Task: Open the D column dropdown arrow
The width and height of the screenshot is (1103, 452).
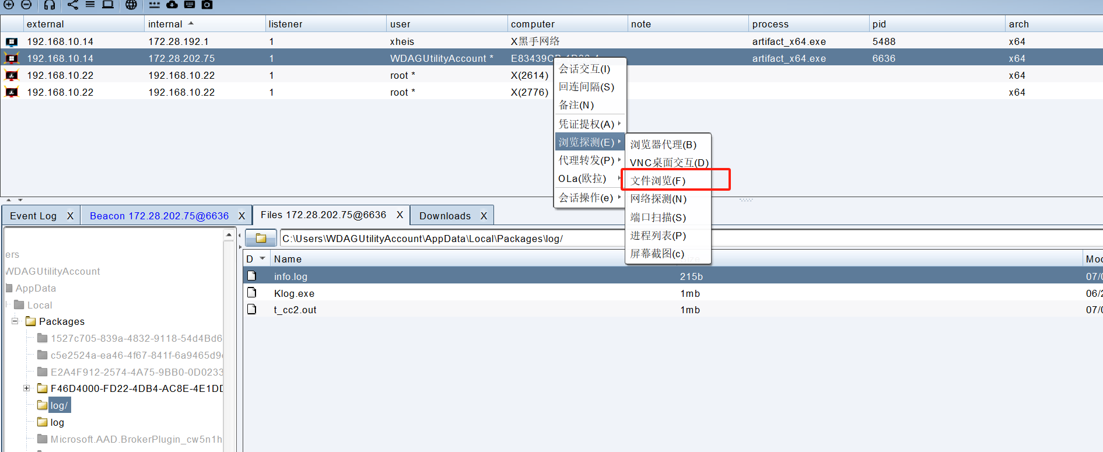Action: [x=262, y=258]
